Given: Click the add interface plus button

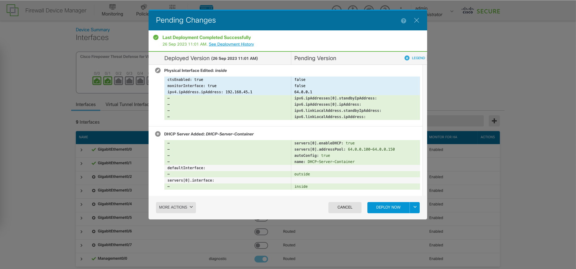Looking at the screenshot, I should pos(494,121).
